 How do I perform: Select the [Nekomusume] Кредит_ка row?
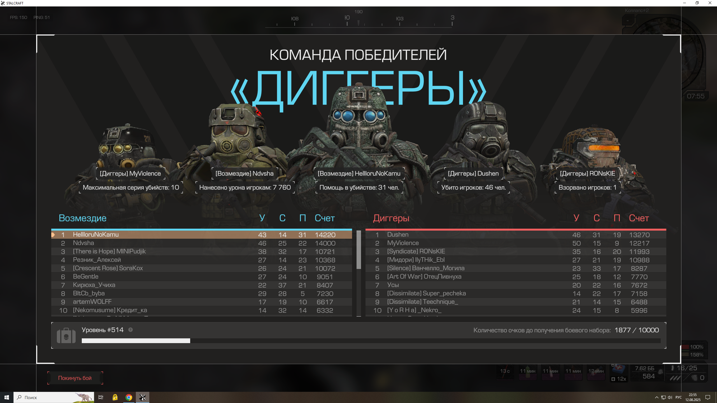click(x=201, y=310)
